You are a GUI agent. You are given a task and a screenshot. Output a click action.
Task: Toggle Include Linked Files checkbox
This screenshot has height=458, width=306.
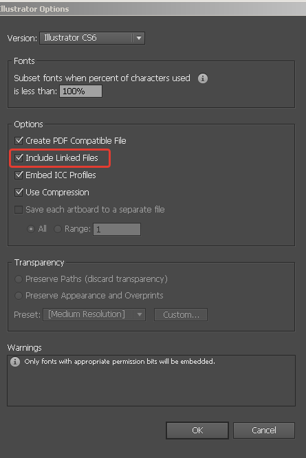point(19,158)
